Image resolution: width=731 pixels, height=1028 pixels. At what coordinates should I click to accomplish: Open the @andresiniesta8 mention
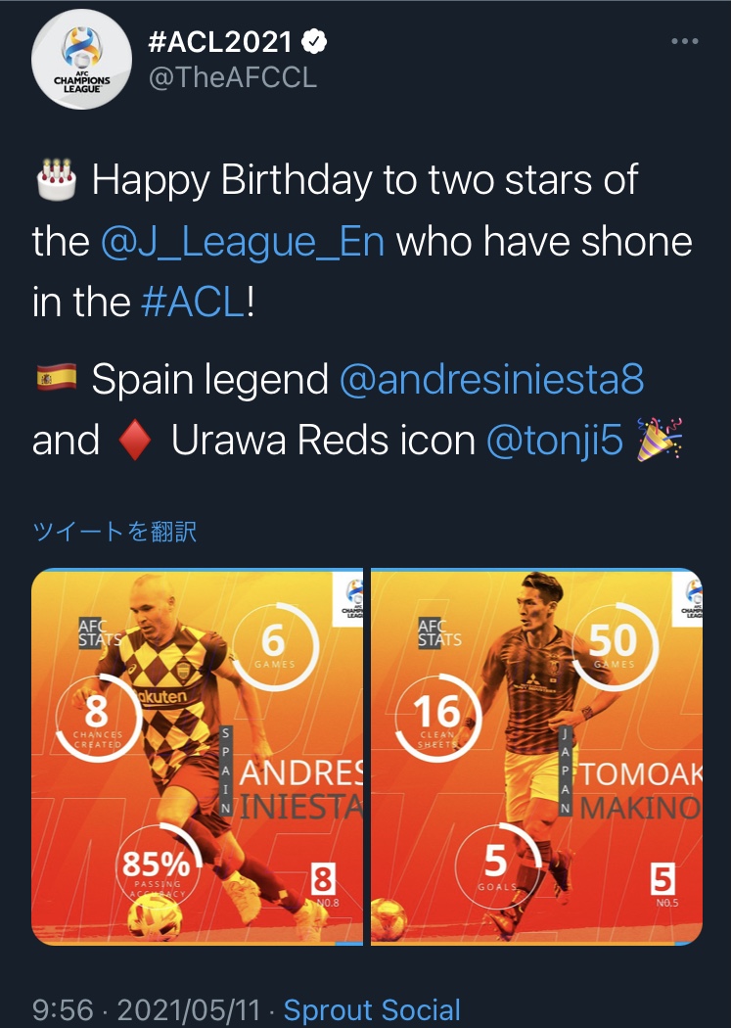tap(491, 380)
